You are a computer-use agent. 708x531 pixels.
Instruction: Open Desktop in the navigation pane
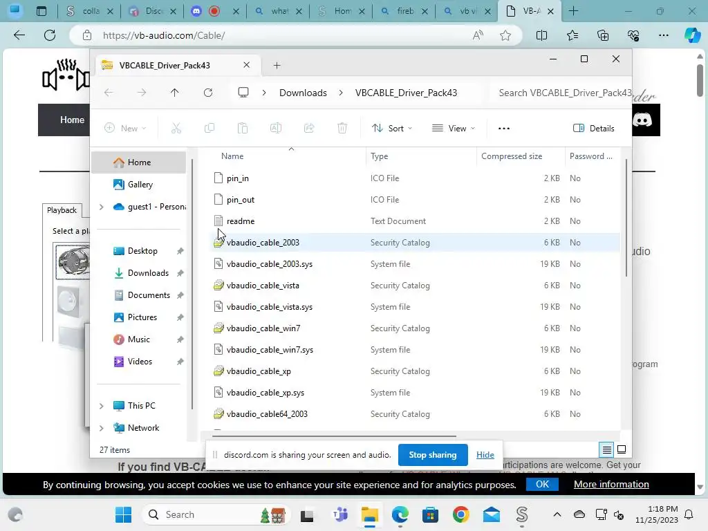click(138, 250)
